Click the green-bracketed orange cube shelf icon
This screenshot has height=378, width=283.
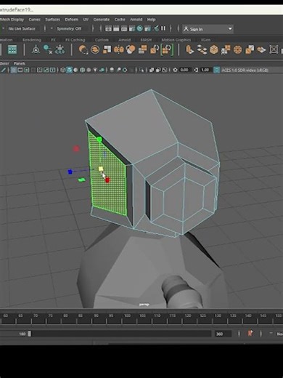point(167,49)
